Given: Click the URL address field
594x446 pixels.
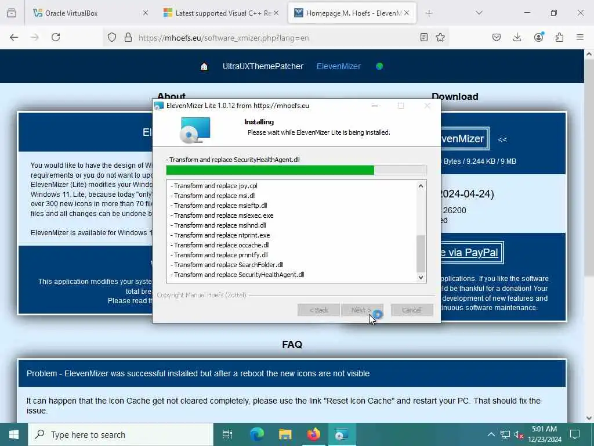Looking at the screenshot, I should pyautogui.click(x=277, y=38).
